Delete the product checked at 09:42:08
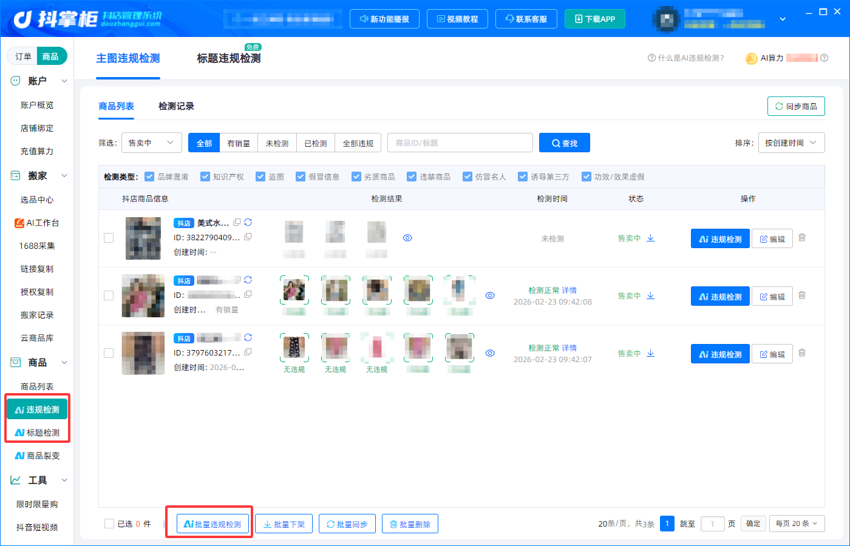Image resolution: width=850 pixels, height=546 pixels. click(x=802, y=295)
